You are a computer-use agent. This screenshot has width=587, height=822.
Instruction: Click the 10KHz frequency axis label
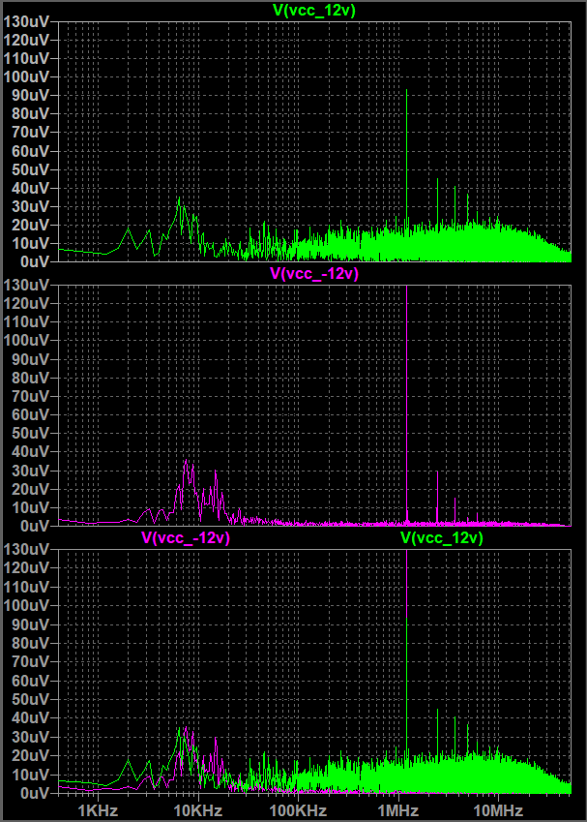pos(198,810)
